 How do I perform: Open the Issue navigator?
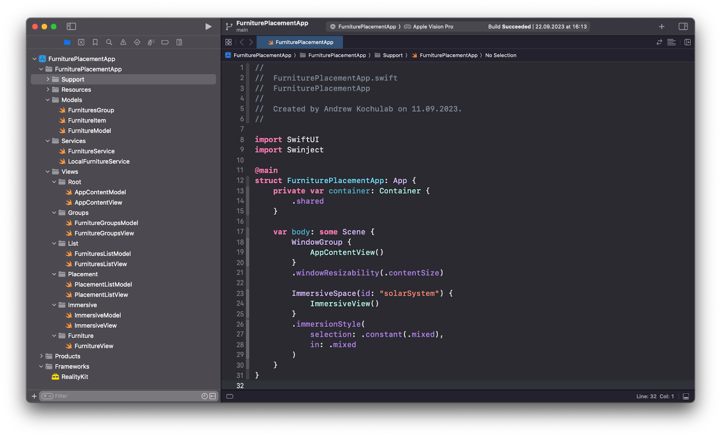(x=123, y=42)
